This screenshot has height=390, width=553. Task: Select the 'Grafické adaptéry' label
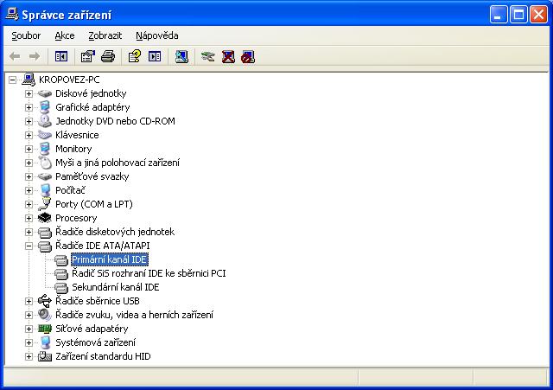[92, 107]
